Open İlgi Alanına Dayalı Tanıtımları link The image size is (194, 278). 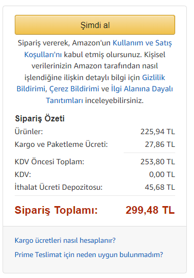click(x=142, y=89)
